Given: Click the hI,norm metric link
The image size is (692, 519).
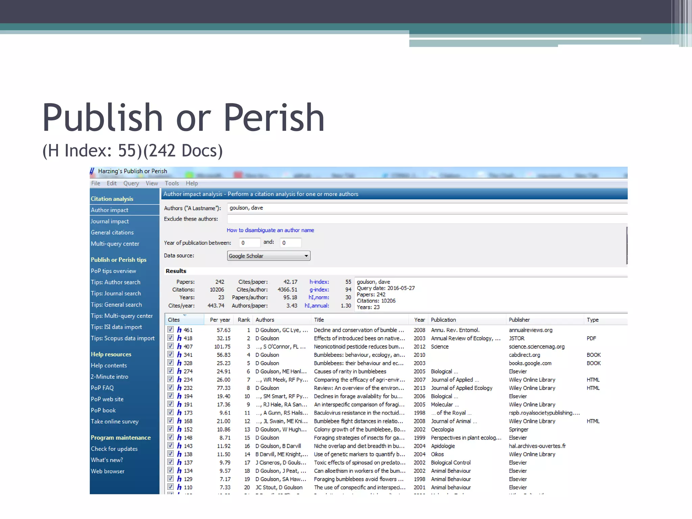Looking at the screenshot, I should click(x=319, y=297).
